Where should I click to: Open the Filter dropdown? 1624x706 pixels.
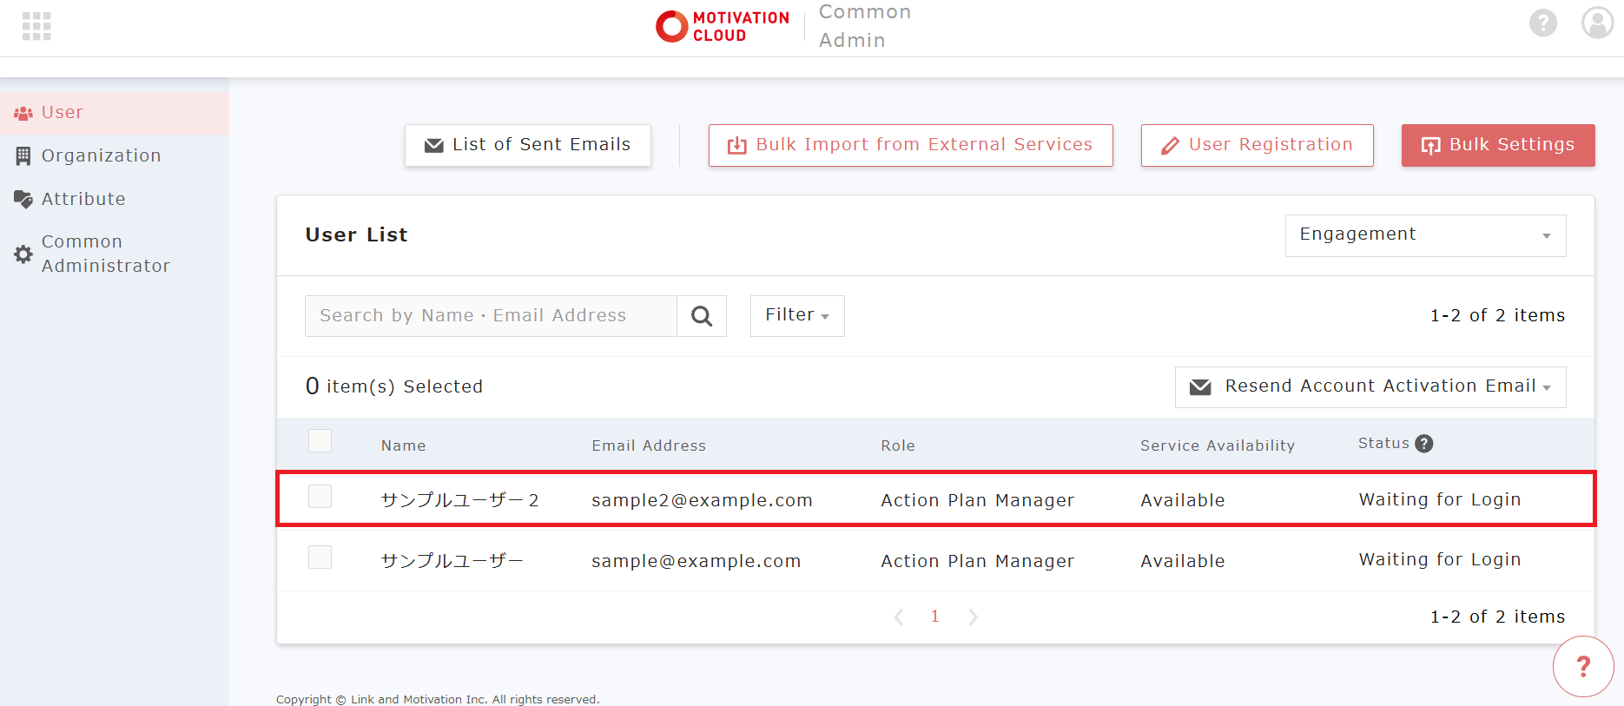(796, 315)
